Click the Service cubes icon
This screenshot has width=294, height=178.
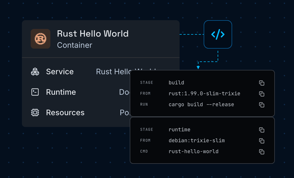pyautogui.click(x=35, y=72)
